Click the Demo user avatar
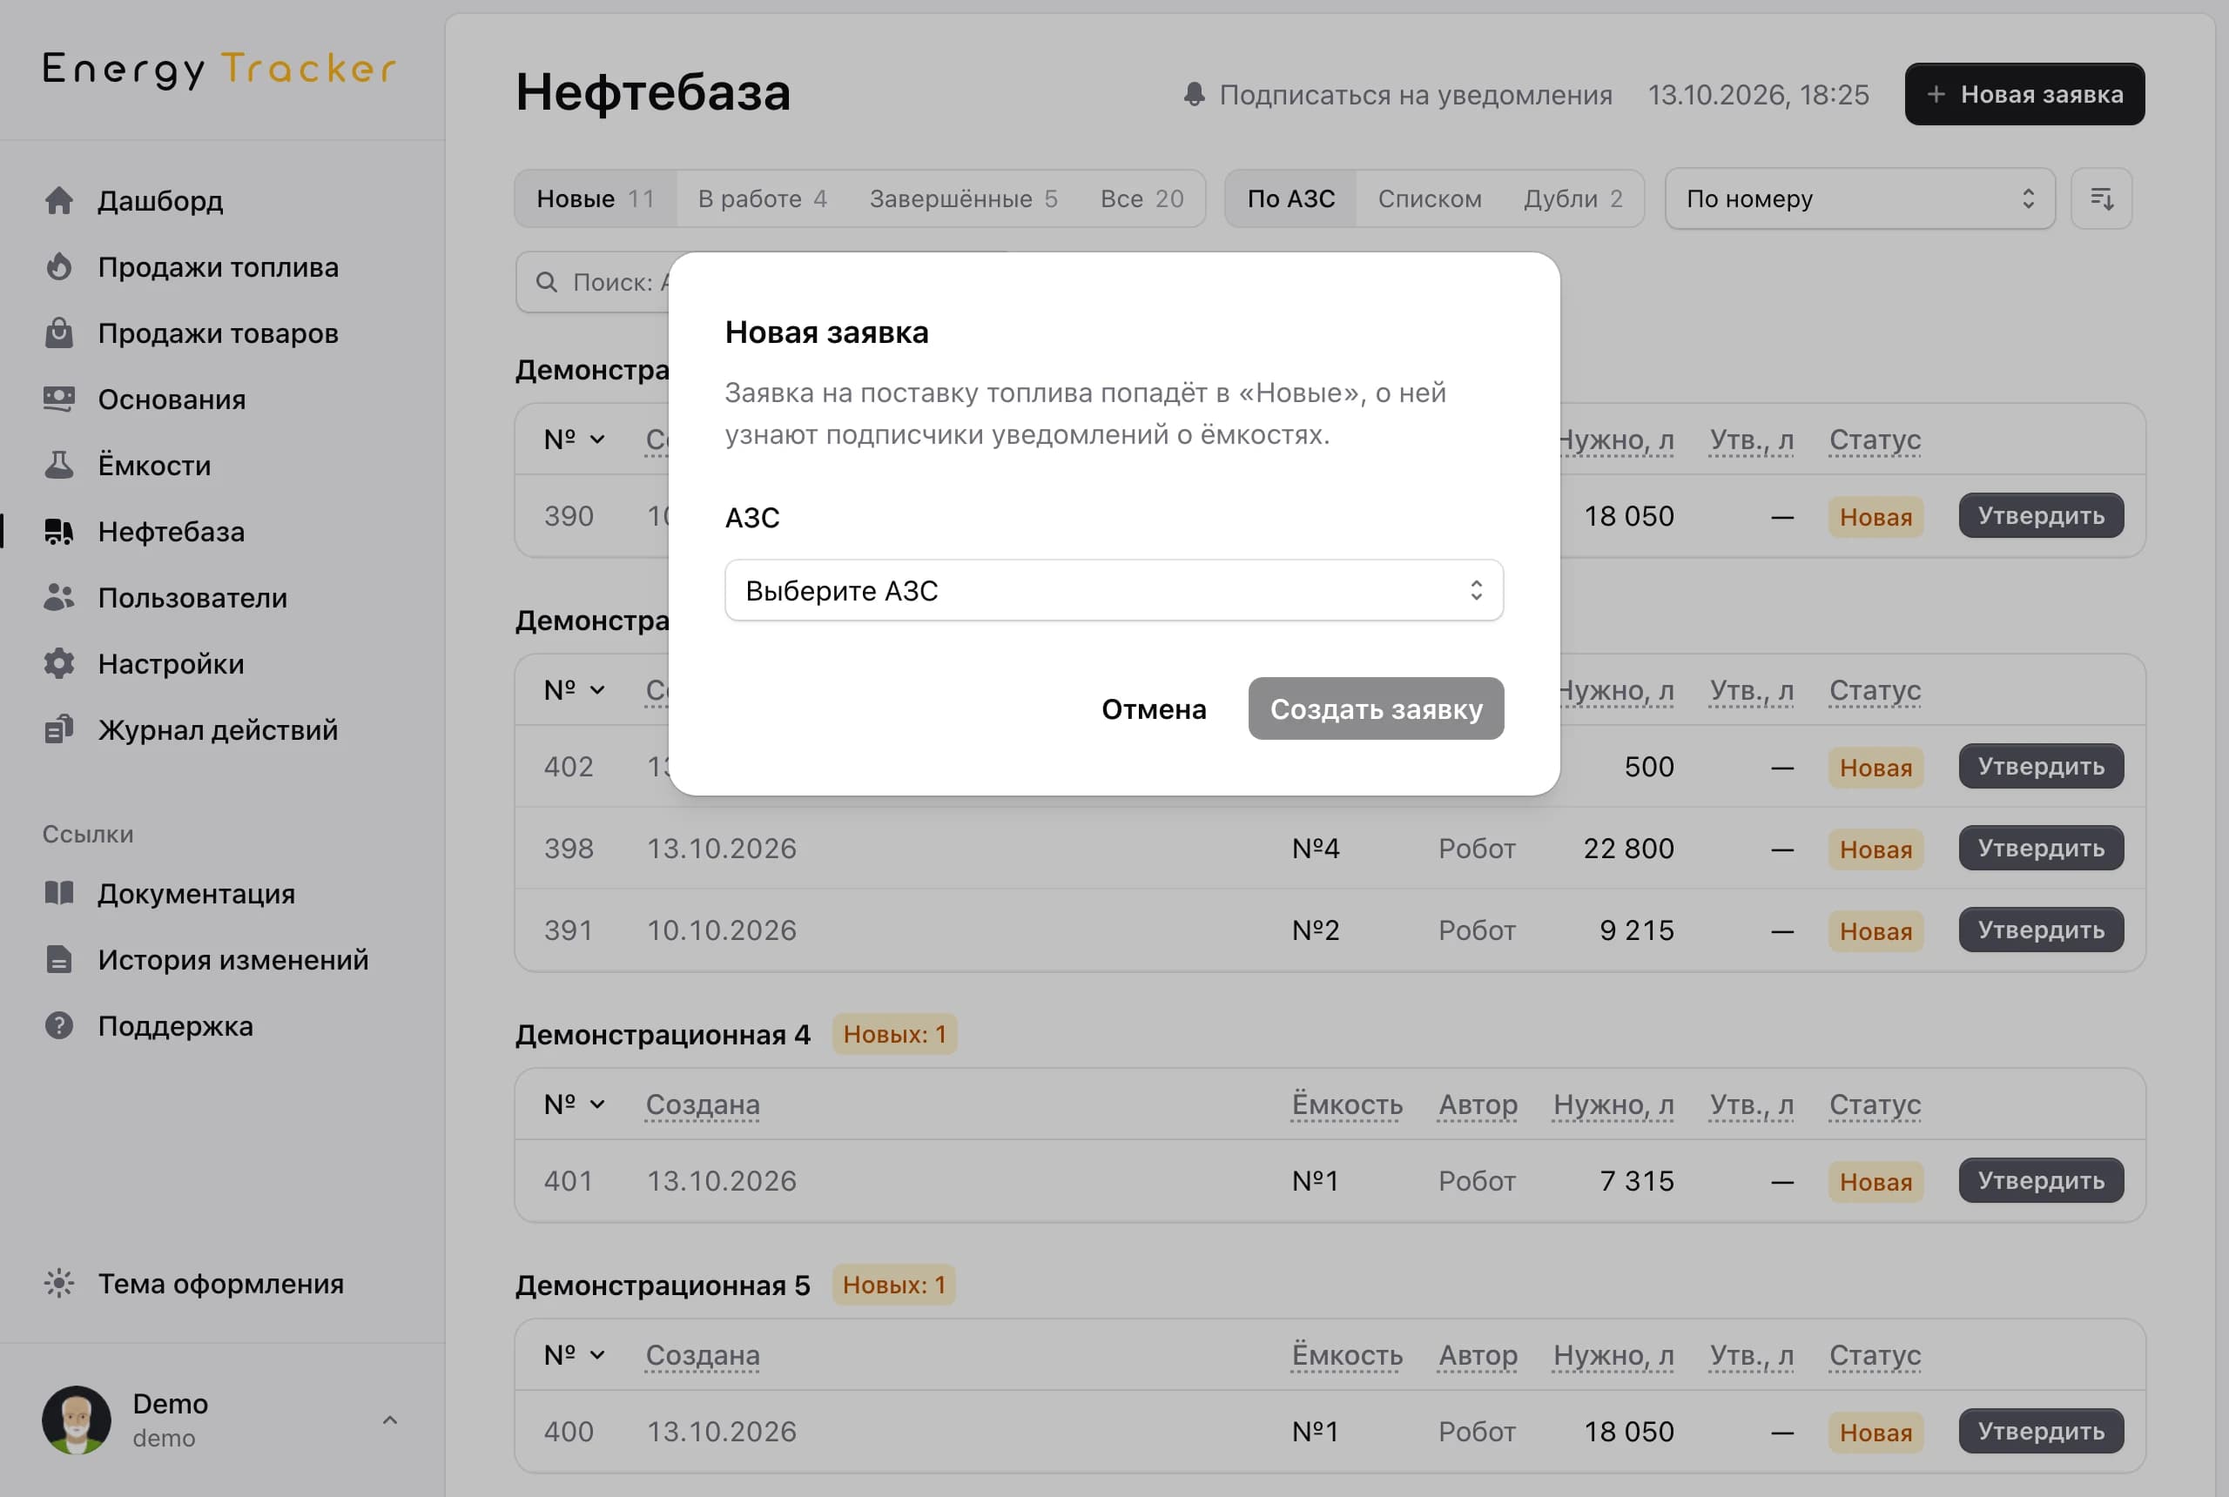The width and height of the screenshot is (2229, 1497). [x=77, y=1420]
